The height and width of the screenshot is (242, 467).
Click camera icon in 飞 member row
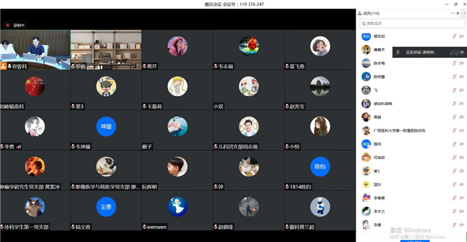tap(462, 90)
